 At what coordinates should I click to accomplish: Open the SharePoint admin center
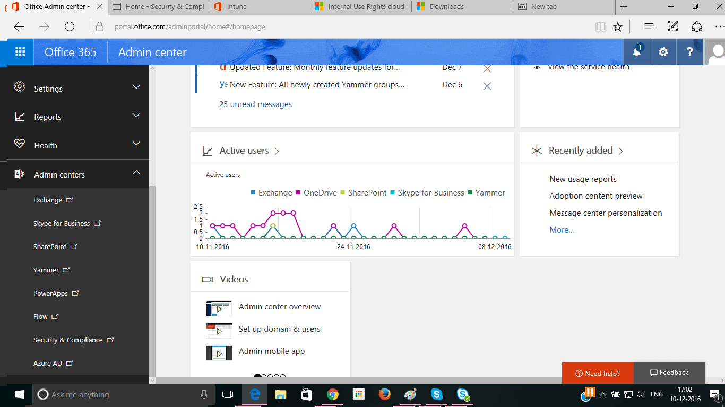(55, 246)
